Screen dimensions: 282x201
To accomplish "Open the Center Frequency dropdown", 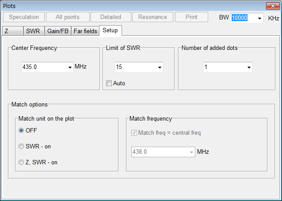I will (70, 68).
